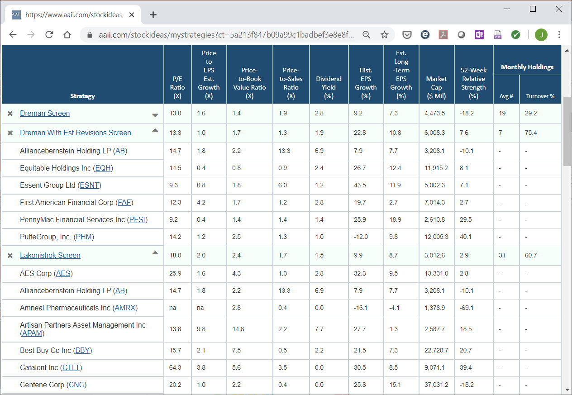Open the Pocket extension icon

[407, 35]
